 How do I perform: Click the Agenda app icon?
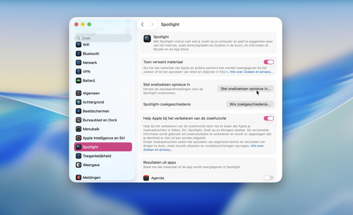coord(146,178)
